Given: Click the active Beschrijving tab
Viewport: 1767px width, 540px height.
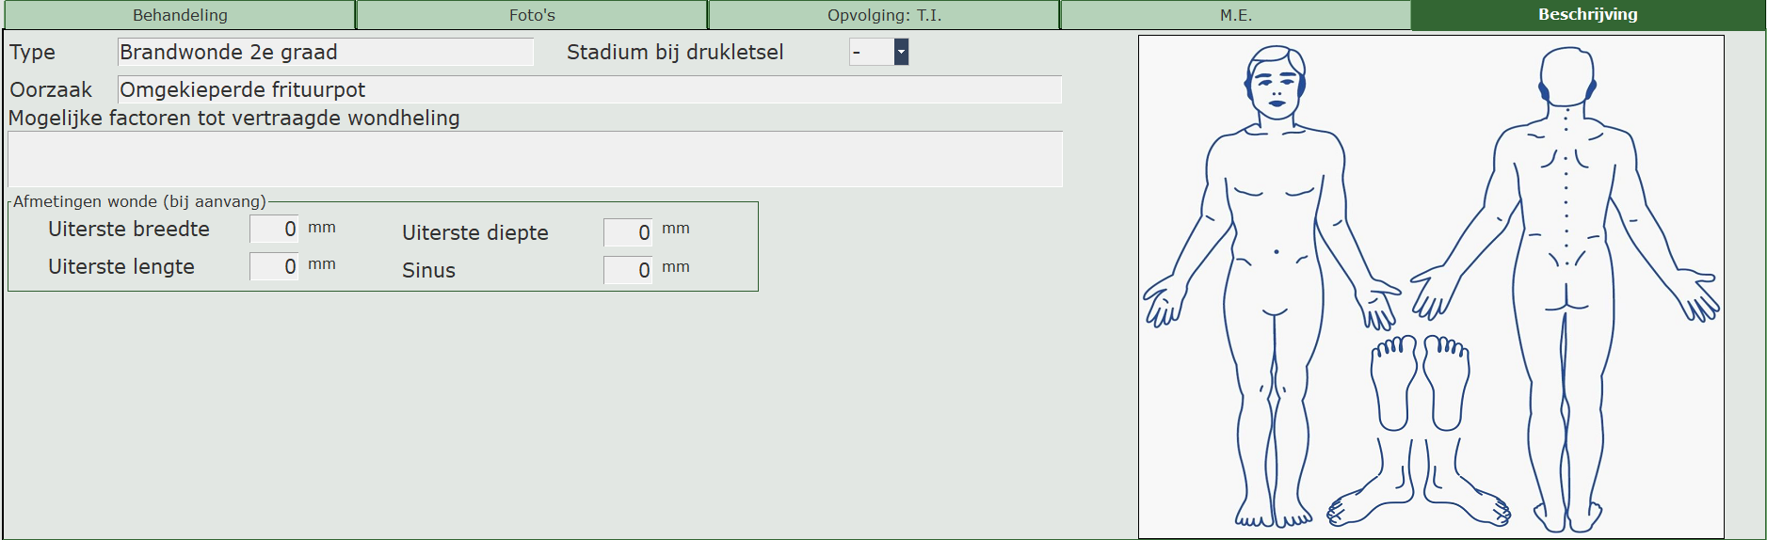Looking at the screenshot, I should click(1587, 15).
